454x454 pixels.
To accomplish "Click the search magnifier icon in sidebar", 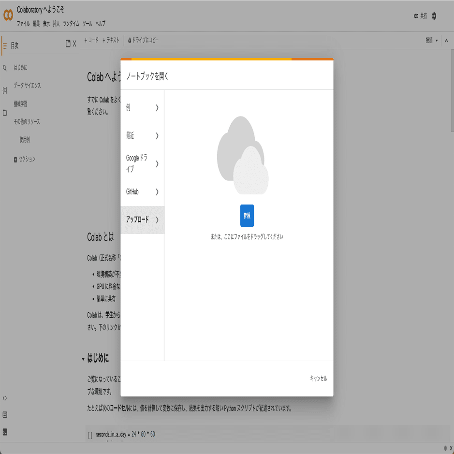I will click(x=5, y=68).
